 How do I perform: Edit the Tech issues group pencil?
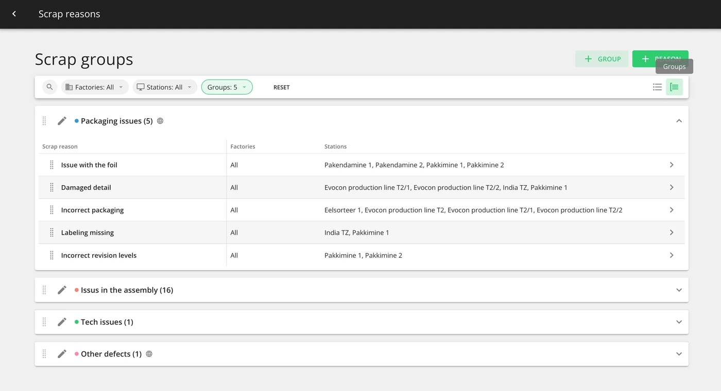(x=62, y=322)
